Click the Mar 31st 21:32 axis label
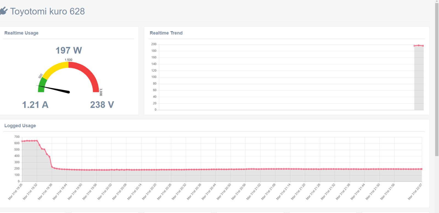 point(328,192)
